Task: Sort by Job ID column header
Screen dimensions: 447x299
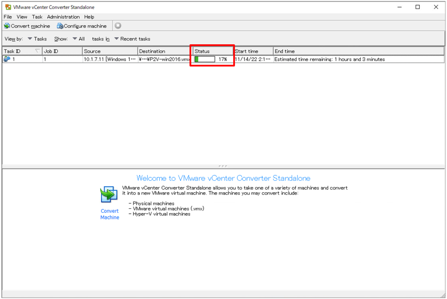Action: coord(63,51)
